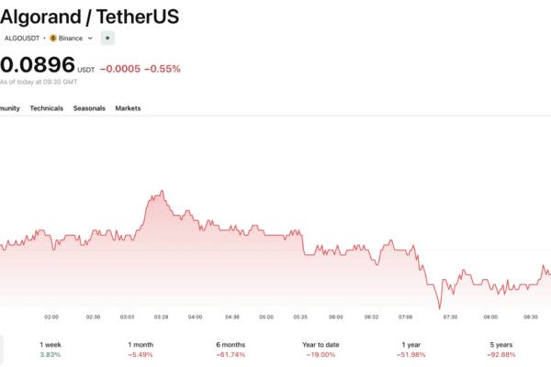Screen dimensions: 551x367
Task: Pick the 5 years range
Action: pyautogui.click(x=500, y=349)
